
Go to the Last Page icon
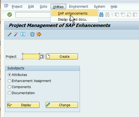tap(135, 15)
